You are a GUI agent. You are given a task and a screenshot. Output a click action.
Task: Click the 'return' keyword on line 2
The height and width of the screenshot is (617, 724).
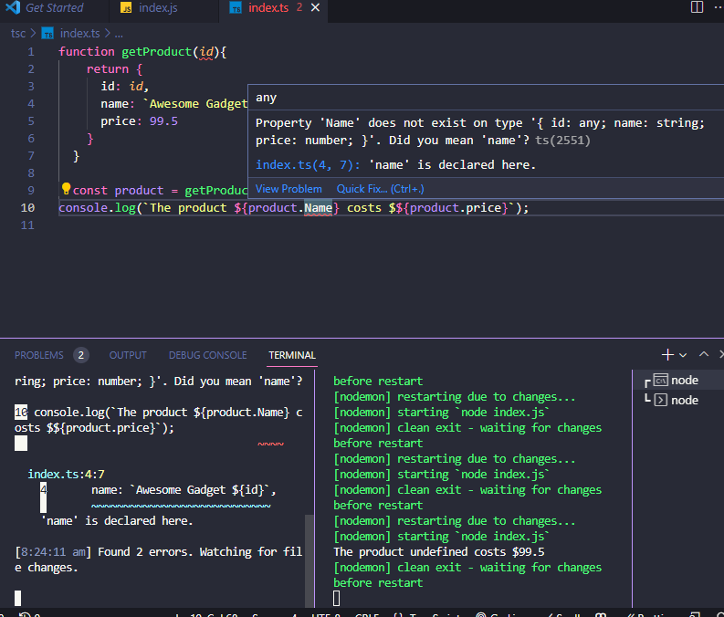tap(108, 69)
